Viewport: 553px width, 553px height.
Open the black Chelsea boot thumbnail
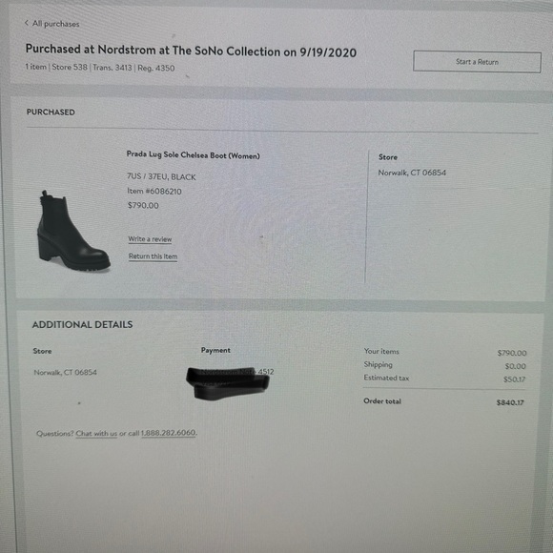click(x=73, y=232)
